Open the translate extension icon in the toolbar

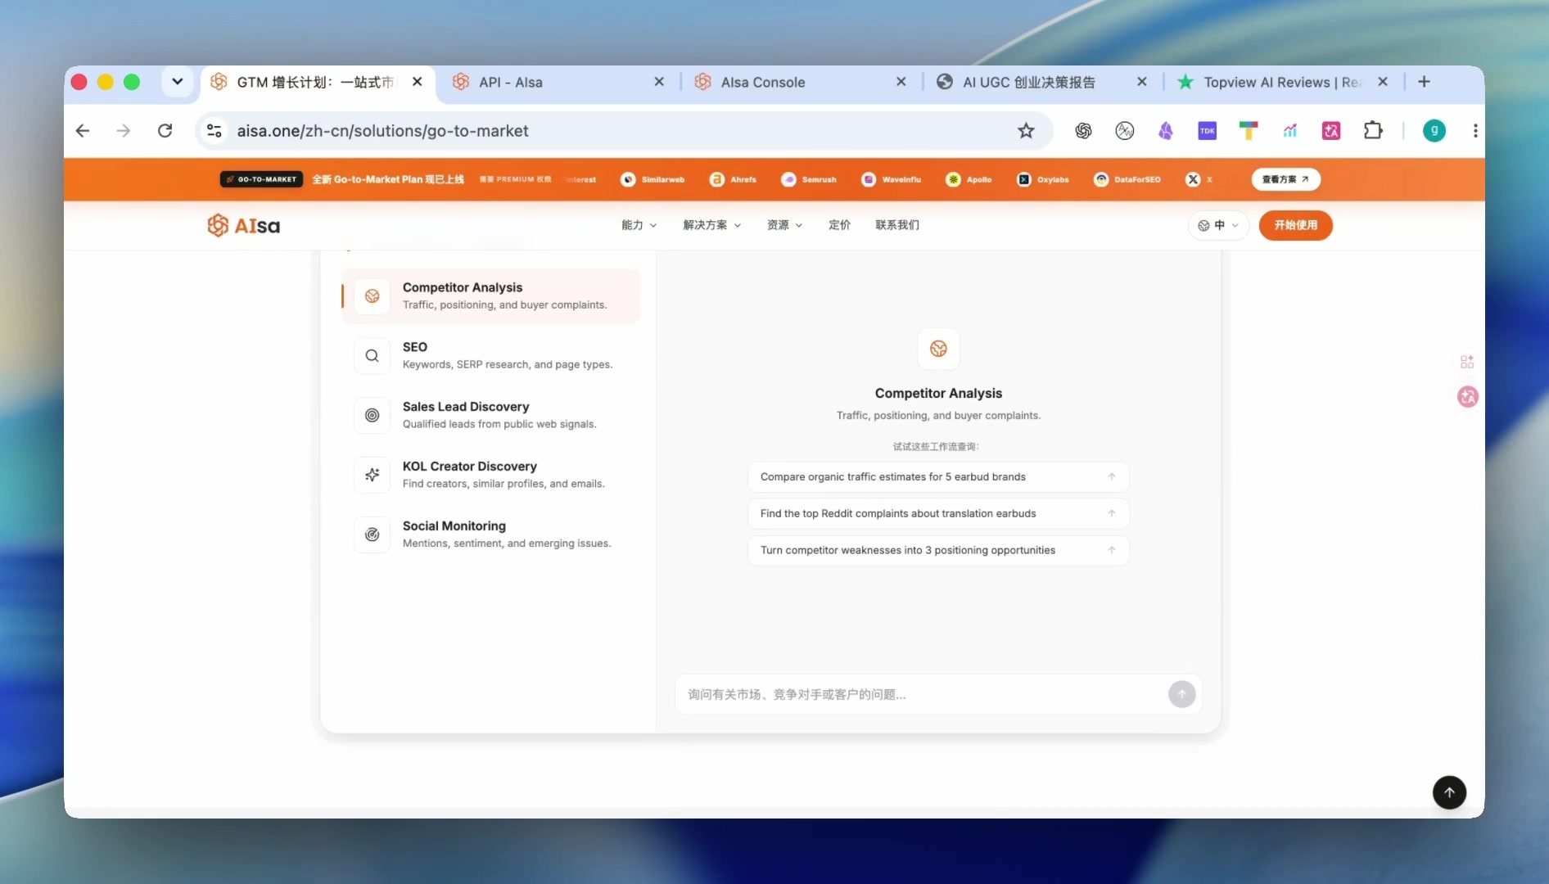pos(1331,131)
